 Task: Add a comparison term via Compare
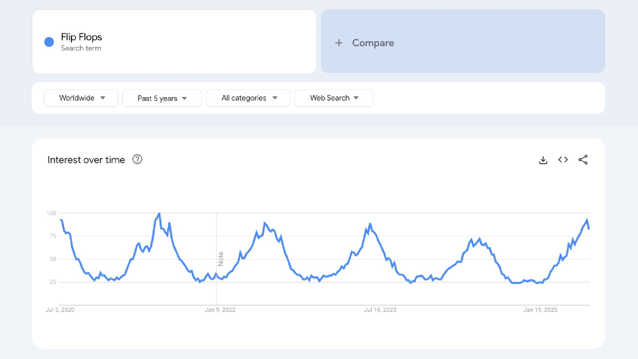pyautogui.click(x=463, y=41)
